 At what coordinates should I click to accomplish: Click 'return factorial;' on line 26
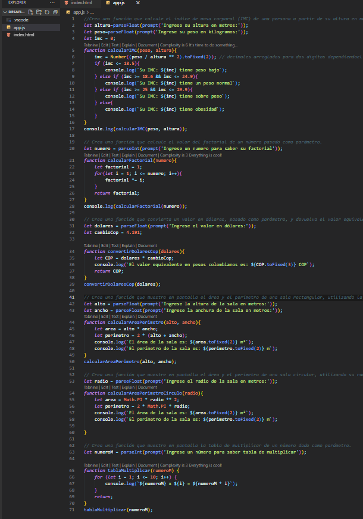117,193
